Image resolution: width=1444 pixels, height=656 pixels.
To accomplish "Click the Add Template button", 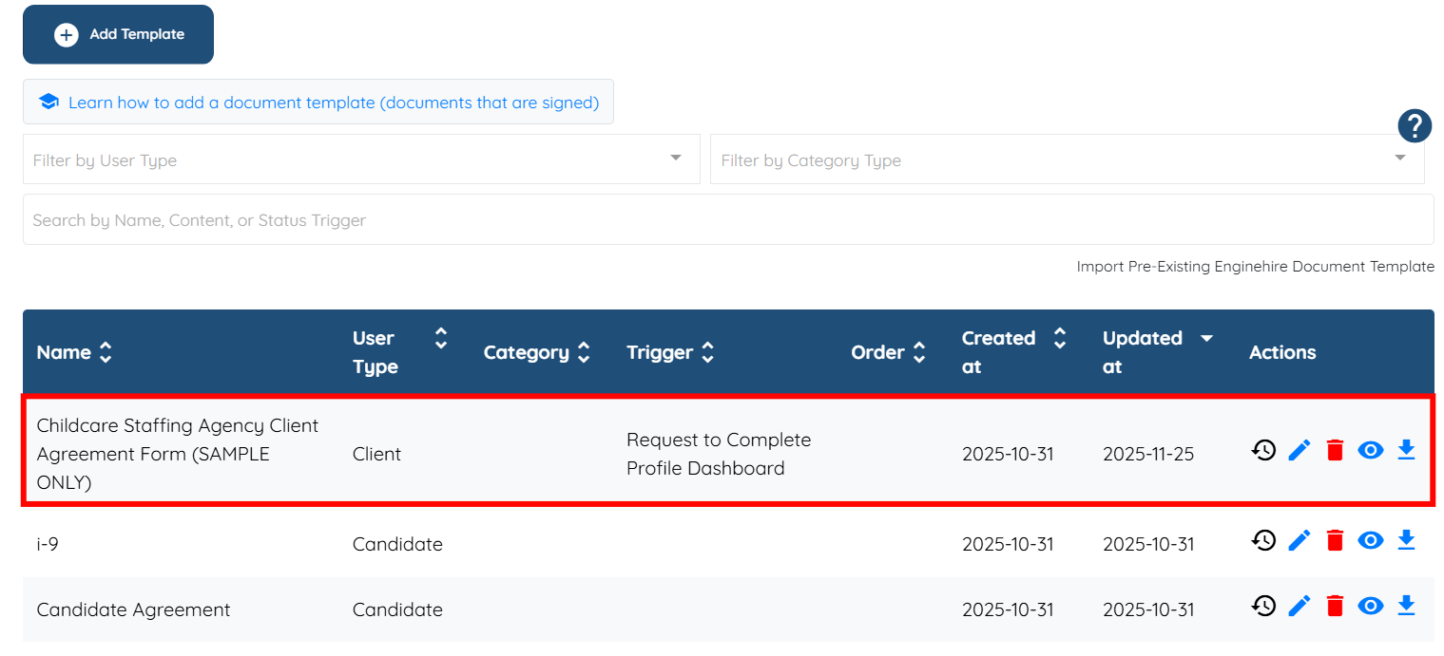I will [118, 34].
